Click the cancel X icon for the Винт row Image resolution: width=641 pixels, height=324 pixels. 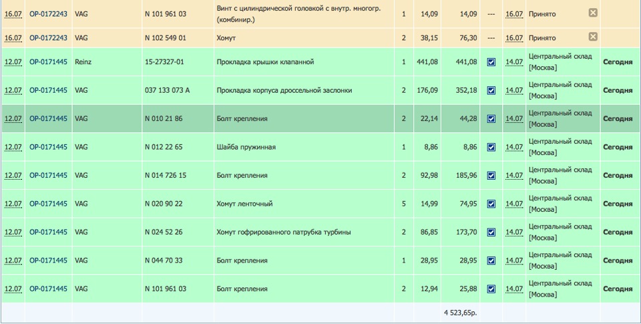(593, 13)
